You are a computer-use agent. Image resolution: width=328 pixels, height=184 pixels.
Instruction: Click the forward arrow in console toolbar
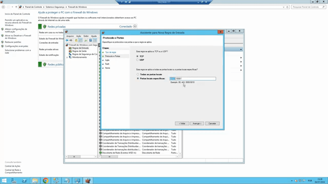pos(71,40)
